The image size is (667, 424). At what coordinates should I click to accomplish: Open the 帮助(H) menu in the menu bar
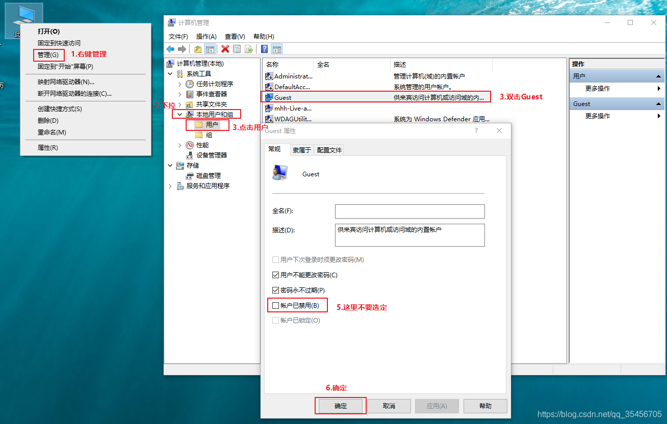(x=264, y=37)
